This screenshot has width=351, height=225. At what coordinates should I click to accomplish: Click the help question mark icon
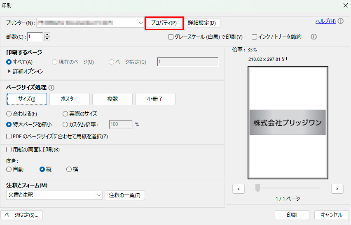click(341, 21)
